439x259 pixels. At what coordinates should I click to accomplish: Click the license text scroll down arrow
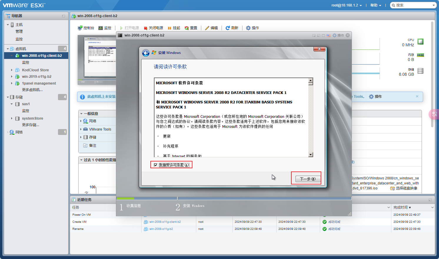point(311,155)
